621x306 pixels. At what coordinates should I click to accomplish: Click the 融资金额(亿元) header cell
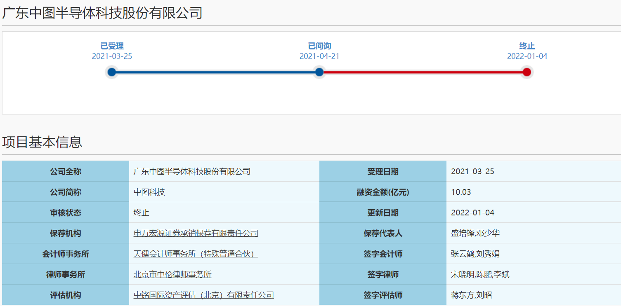(383, 192)
